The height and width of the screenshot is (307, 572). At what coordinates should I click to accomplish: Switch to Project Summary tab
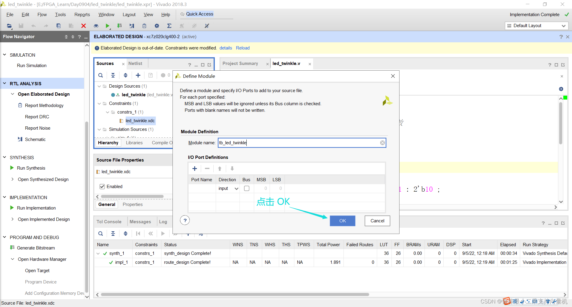pyautogui.click(x=240, y=63)
